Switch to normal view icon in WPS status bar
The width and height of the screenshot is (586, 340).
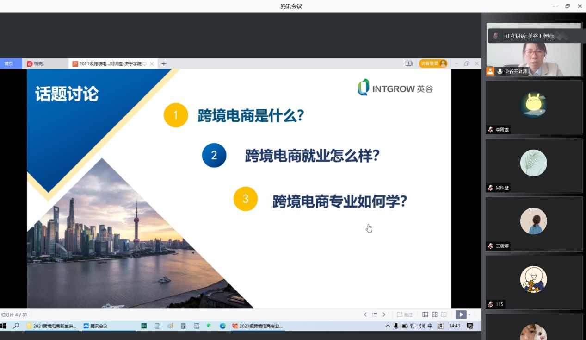point(425,315)
